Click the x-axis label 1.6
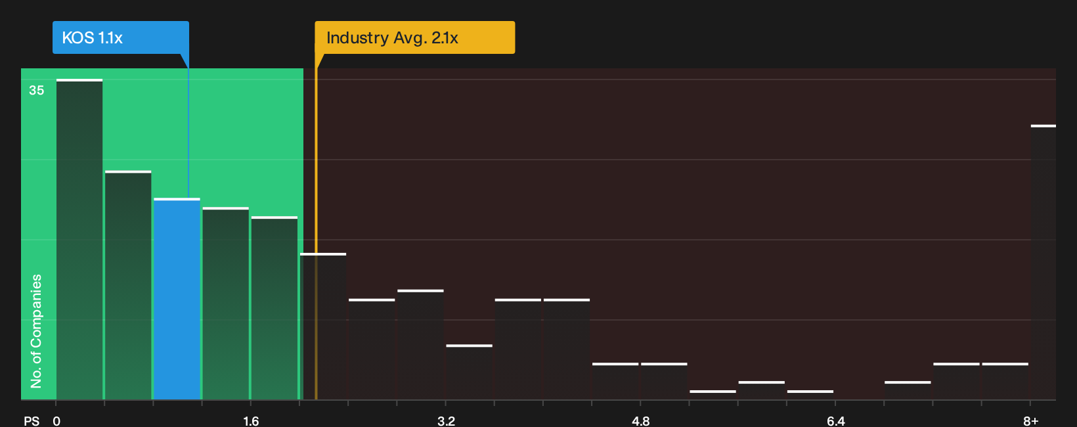This screenshot has height=427, width=1077. pyautogui.click(x=251, y=420)
